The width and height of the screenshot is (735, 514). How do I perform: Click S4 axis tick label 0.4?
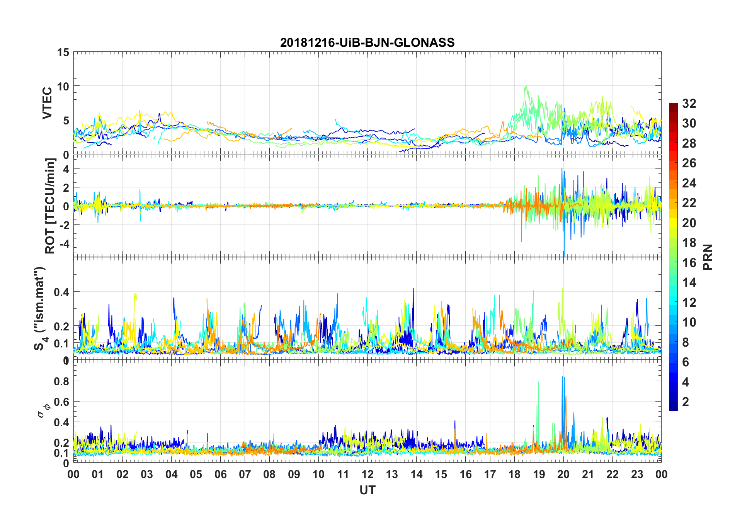(x=62, y=292)
